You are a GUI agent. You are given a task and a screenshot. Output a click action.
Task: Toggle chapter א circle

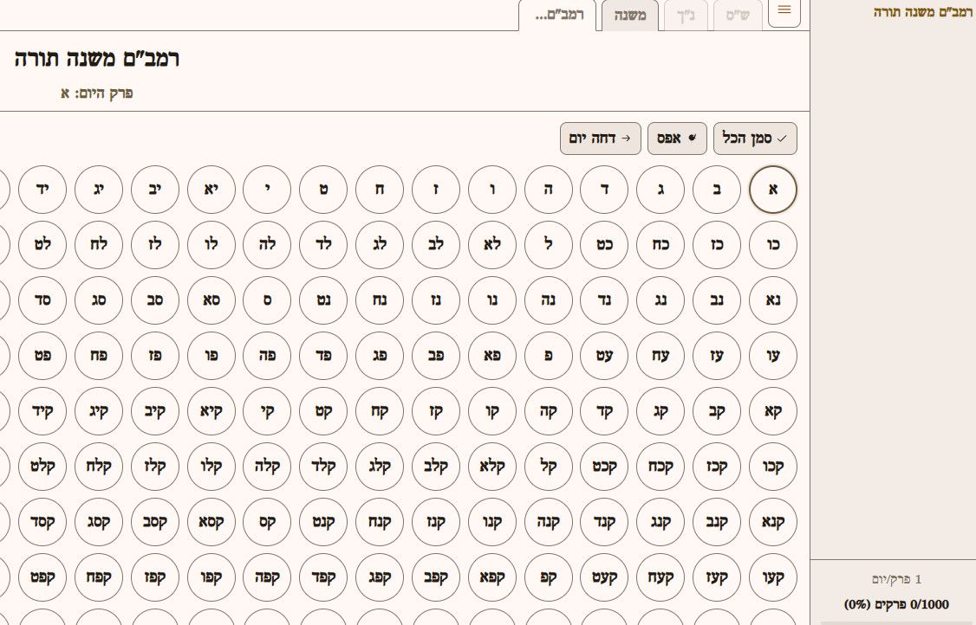[x=773, y=189]
